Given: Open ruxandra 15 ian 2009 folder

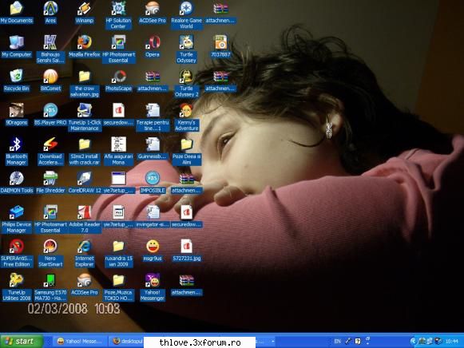Looking at the screenshot, I should coord(118,253).
